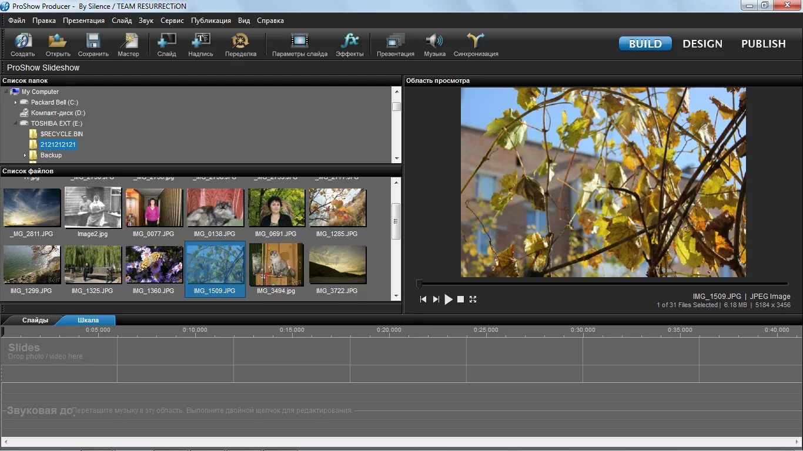Open the Правка menu
Image resolution: width=803 pixels, height=451 pixels.
(x=44, y=21)
